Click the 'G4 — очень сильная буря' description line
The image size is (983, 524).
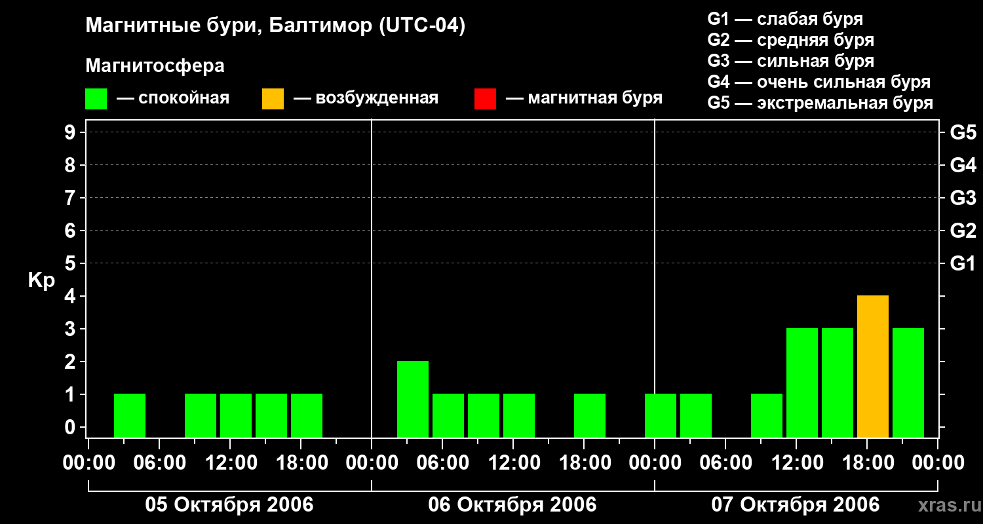click(819, 82)
